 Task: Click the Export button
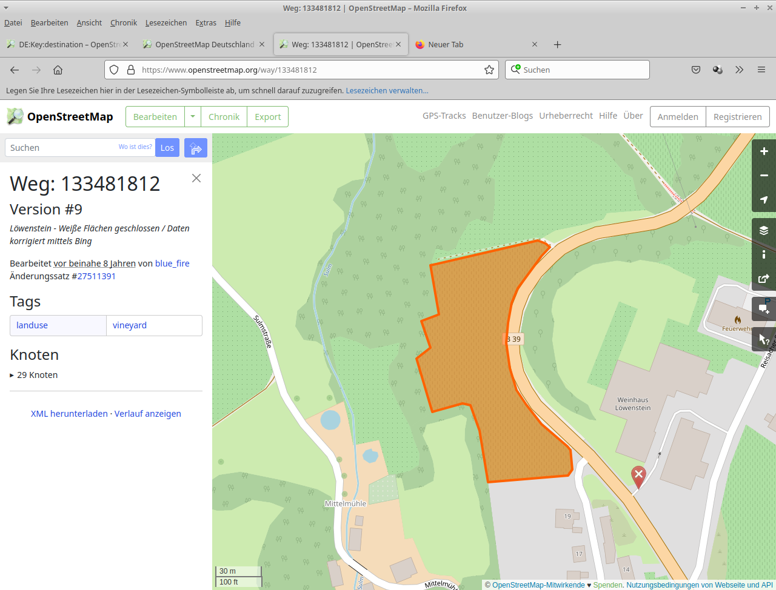point(267,117)
